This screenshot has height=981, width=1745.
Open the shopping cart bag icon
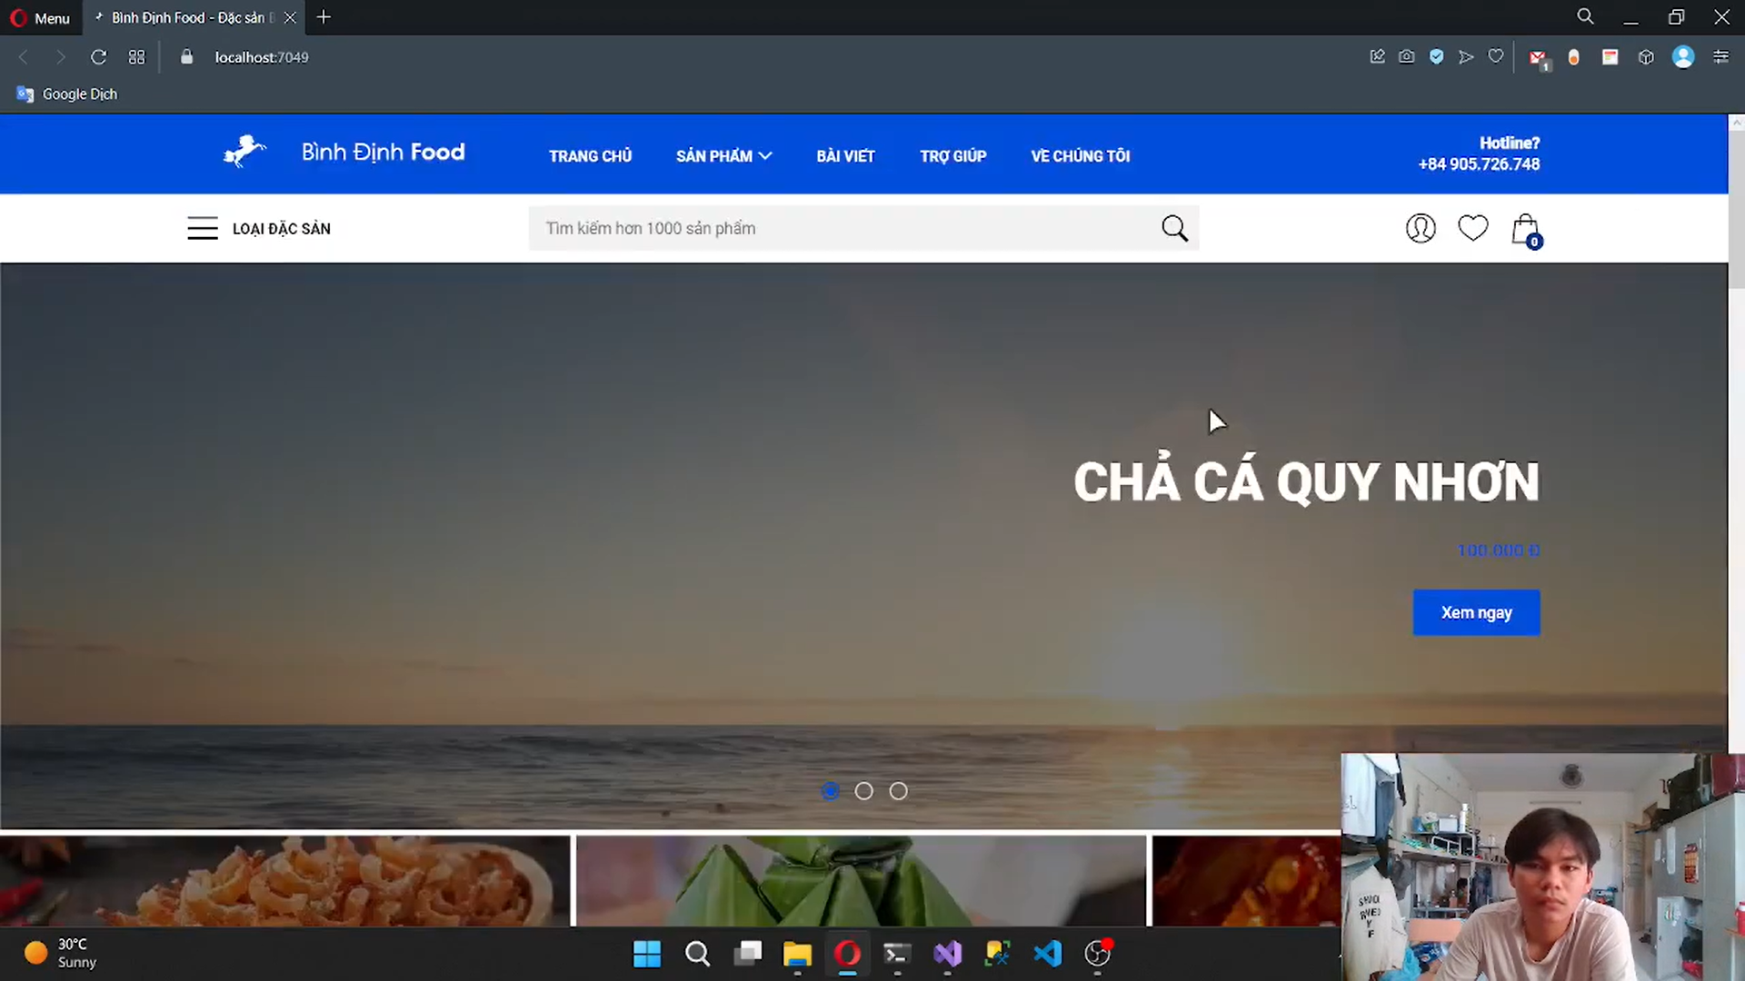click(1525, 229)
